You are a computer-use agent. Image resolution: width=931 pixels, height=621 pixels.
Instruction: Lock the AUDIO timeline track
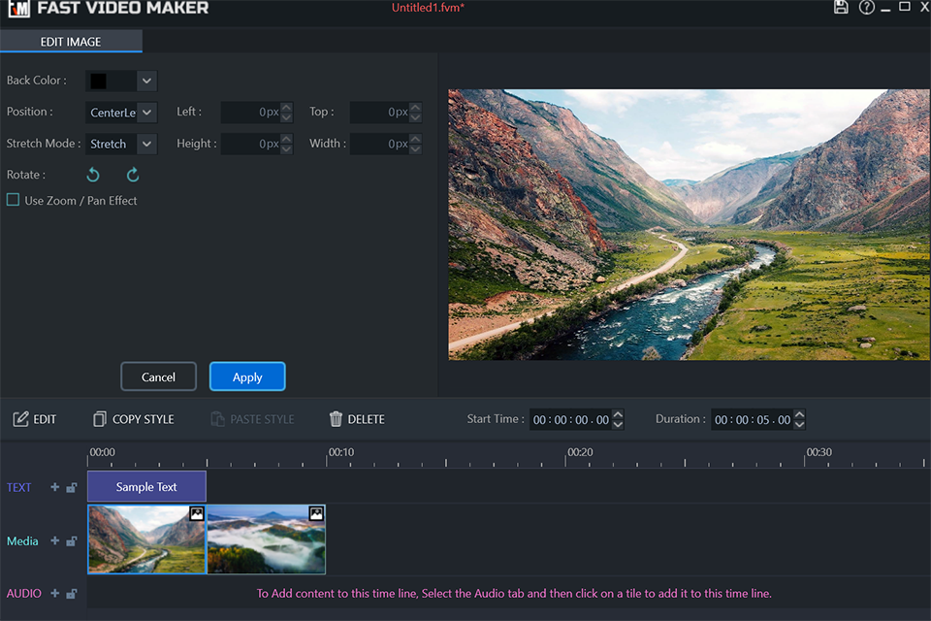(x=72, y=594)
